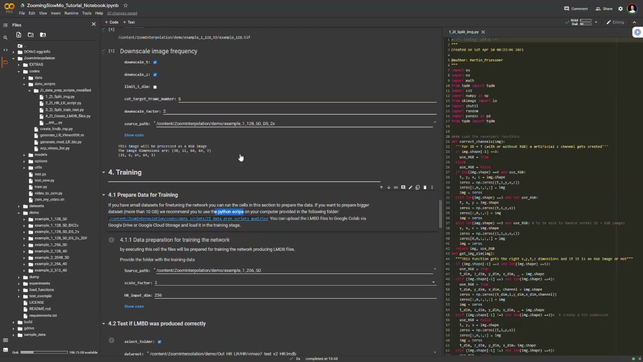Expand the EXTRAS folder
643x362 pixels.
tap(19, 65)
